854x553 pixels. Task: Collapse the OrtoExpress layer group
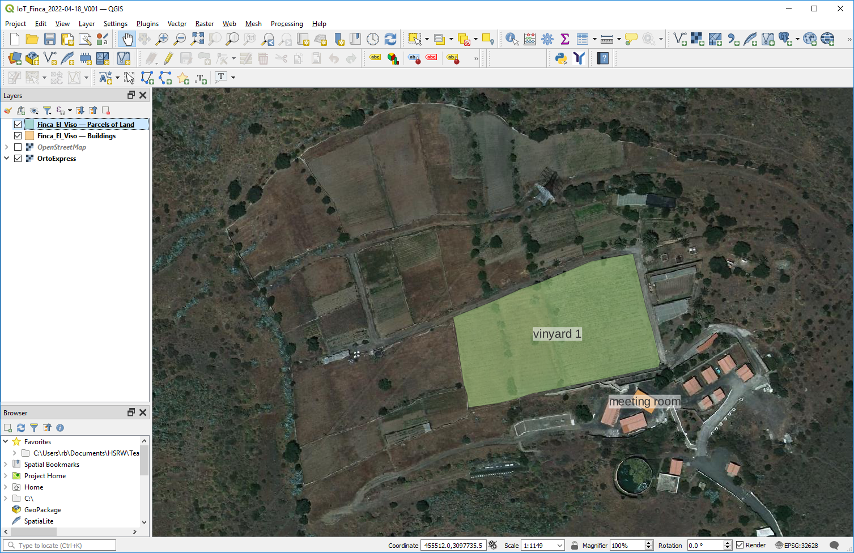(x=7, y=159)
